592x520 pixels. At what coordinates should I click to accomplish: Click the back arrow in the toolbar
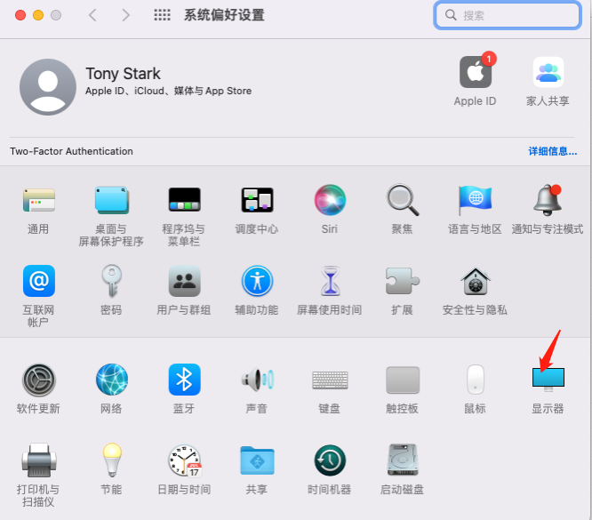pos(93,15)
